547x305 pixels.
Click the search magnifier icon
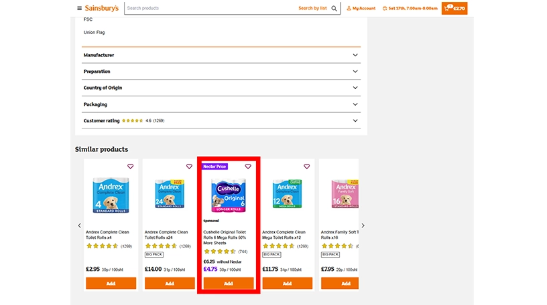(334, 9)
